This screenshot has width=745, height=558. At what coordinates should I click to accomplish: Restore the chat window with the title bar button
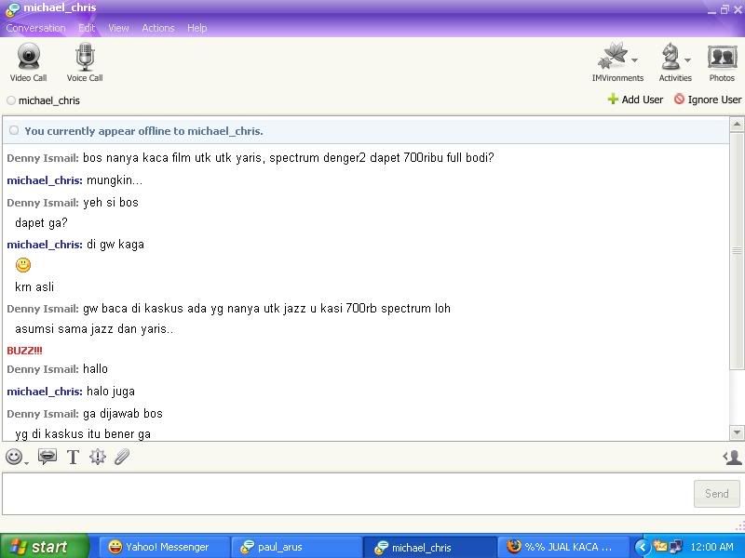coord(725,9)
